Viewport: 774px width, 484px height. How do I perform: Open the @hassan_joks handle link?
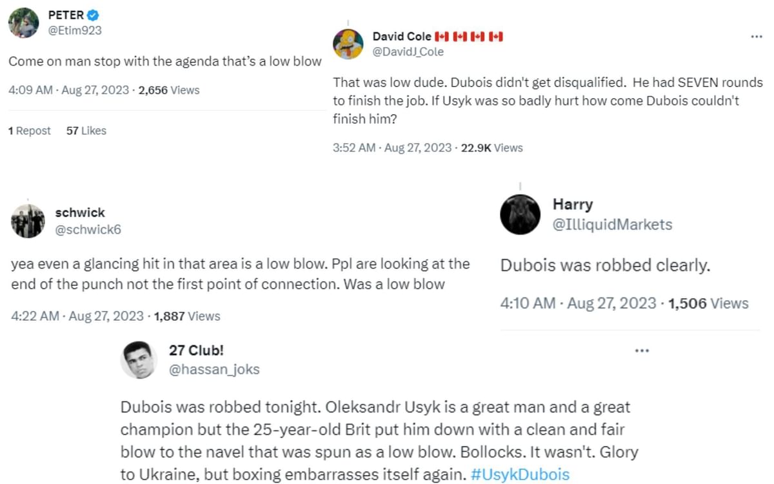(x=214, y=369)
